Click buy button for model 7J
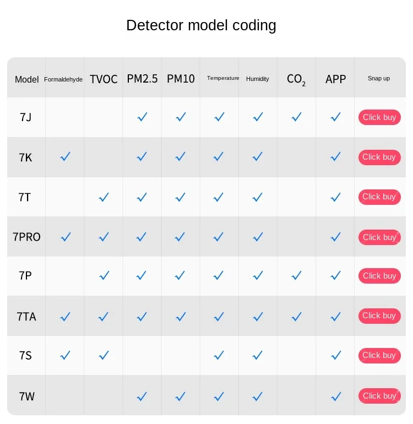The image size is (413, 424). 379,117
